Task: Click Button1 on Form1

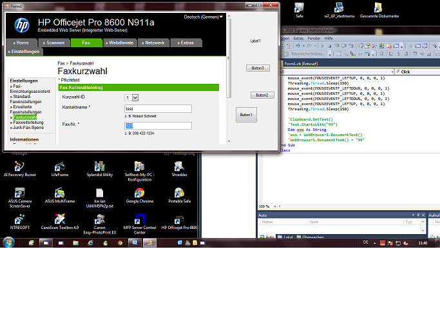Action: tap(246, 115)
